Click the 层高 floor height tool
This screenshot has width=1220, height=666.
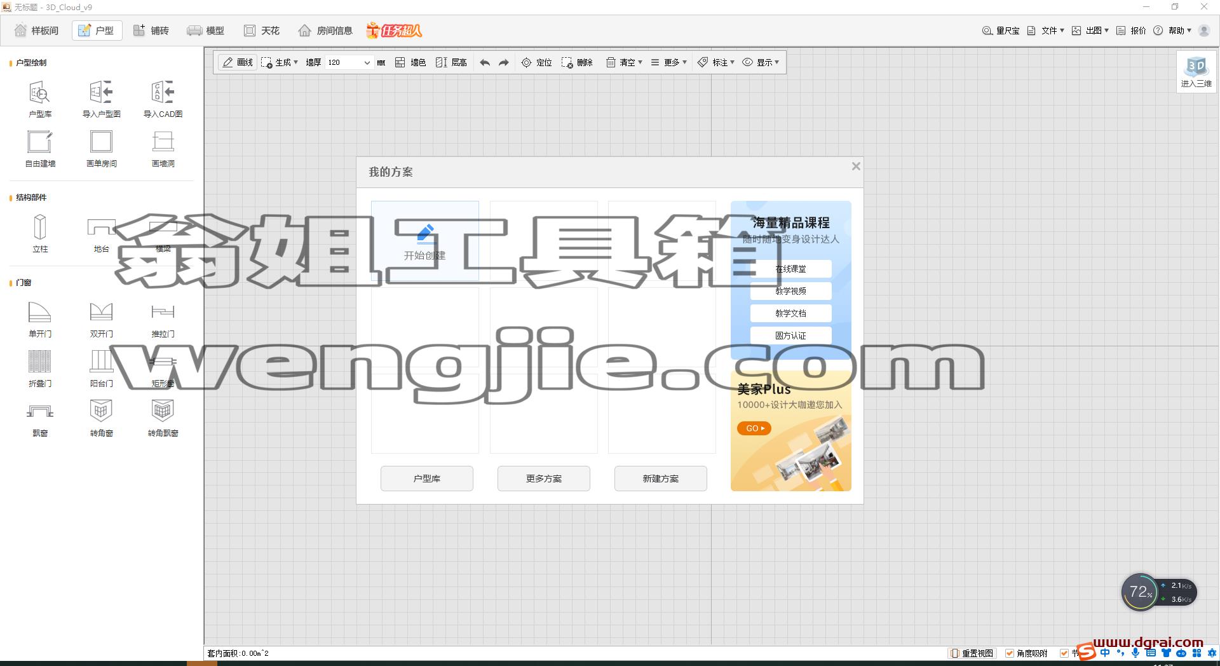[451, 62]
